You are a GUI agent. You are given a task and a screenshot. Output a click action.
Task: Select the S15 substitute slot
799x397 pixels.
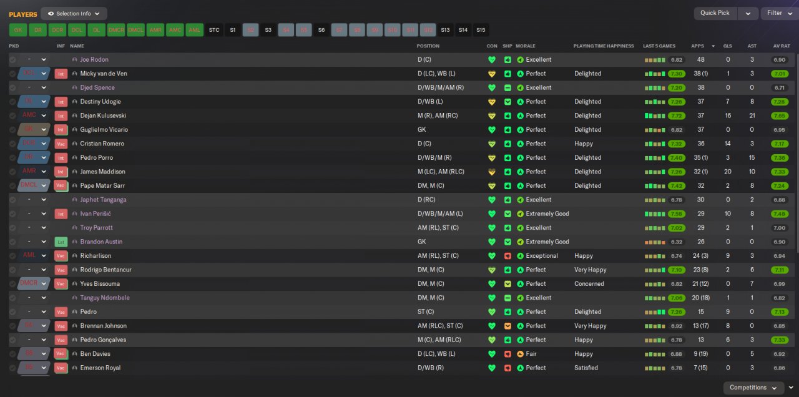(x=481, y=30)
